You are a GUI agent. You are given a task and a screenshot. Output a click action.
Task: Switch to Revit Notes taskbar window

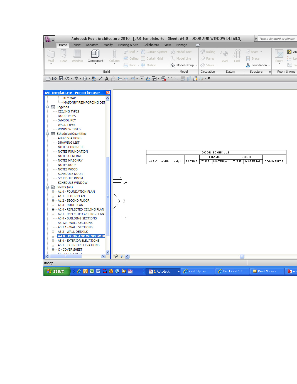click(x=267, y=271)
